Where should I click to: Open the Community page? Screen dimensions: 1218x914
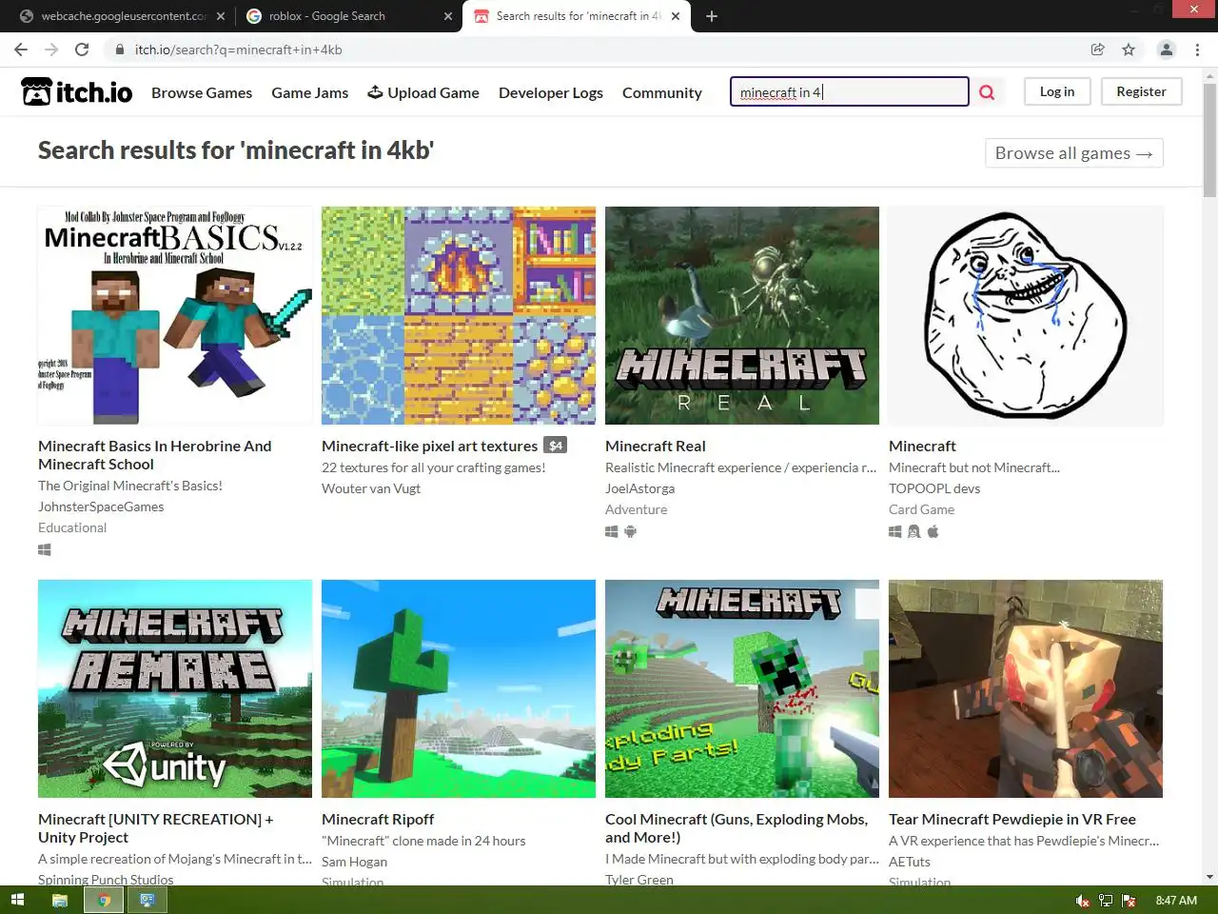[x=662, y=92]
